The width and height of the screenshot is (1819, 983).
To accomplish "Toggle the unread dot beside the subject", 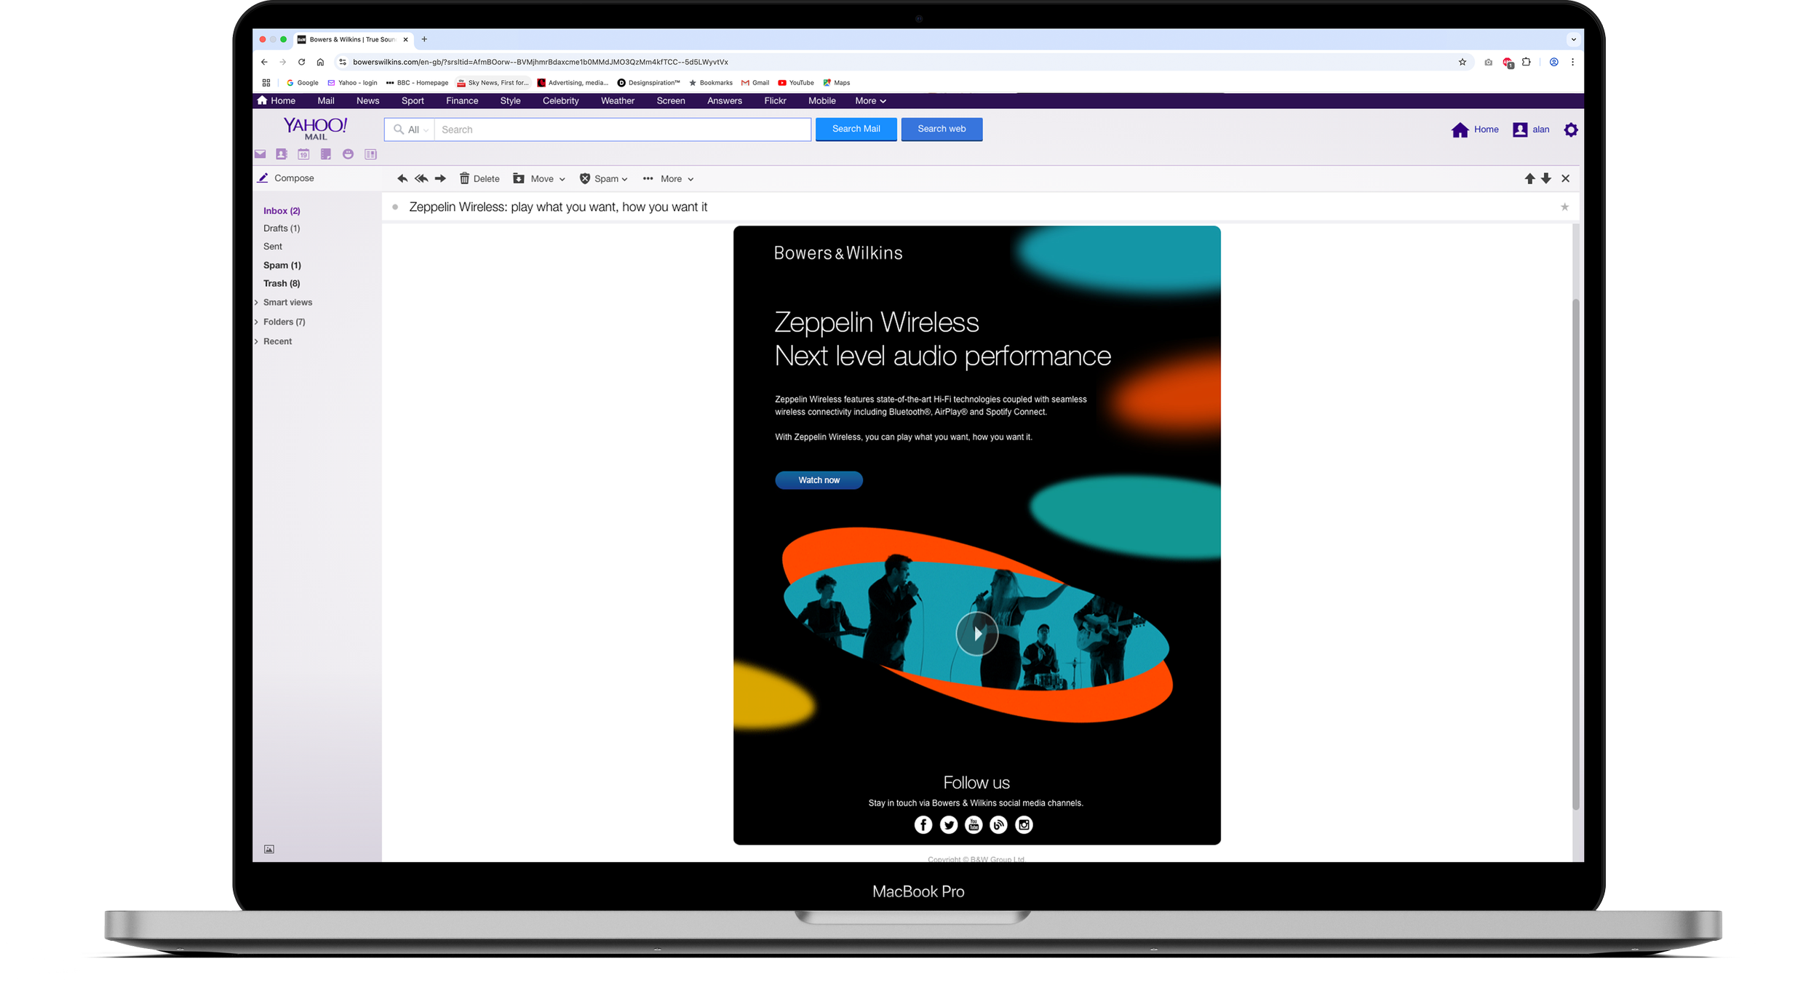I will [x=395, y=207].
